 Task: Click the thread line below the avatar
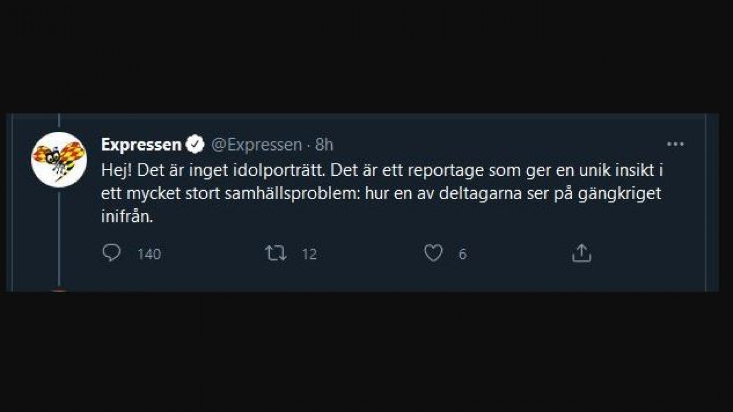pos(59,239)
